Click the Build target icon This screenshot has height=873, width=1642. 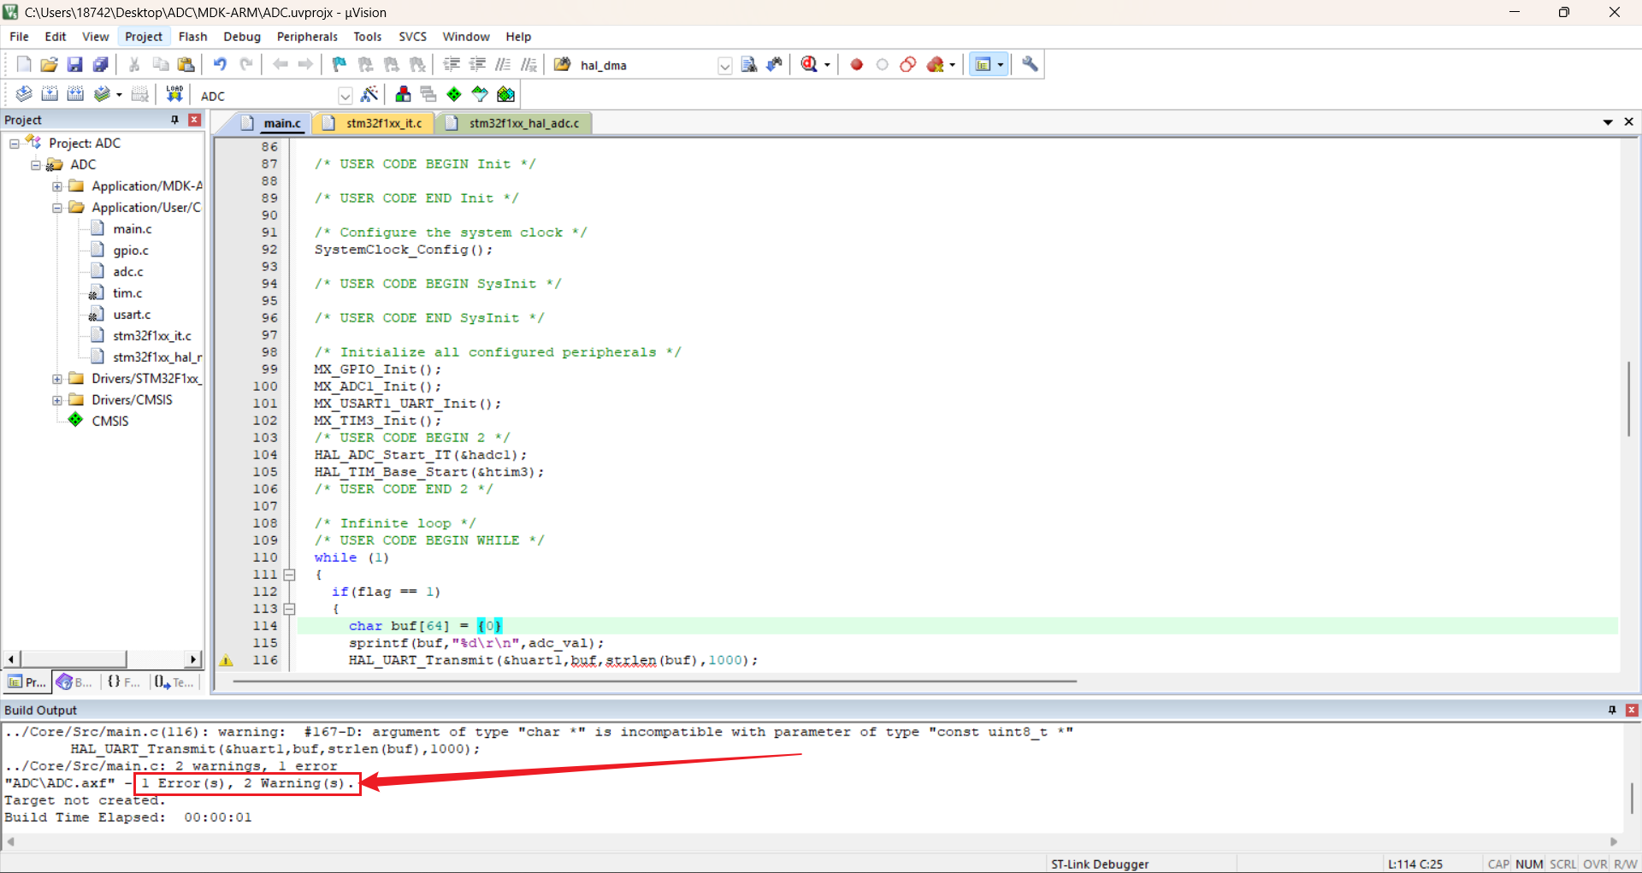tap(50, 94)
